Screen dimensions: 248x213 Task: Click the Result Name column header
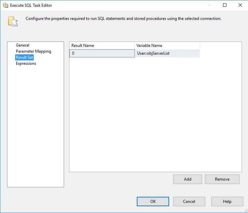[x=102, y=46]
